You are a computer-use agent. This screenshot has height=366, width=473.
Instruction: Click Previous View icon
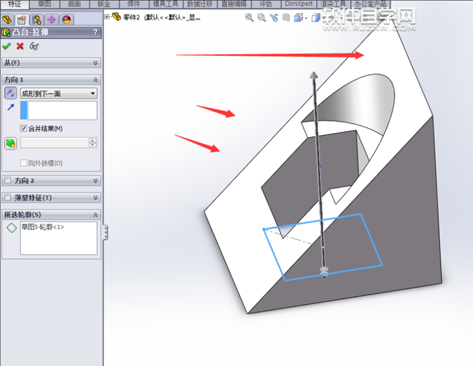(274, 18)
